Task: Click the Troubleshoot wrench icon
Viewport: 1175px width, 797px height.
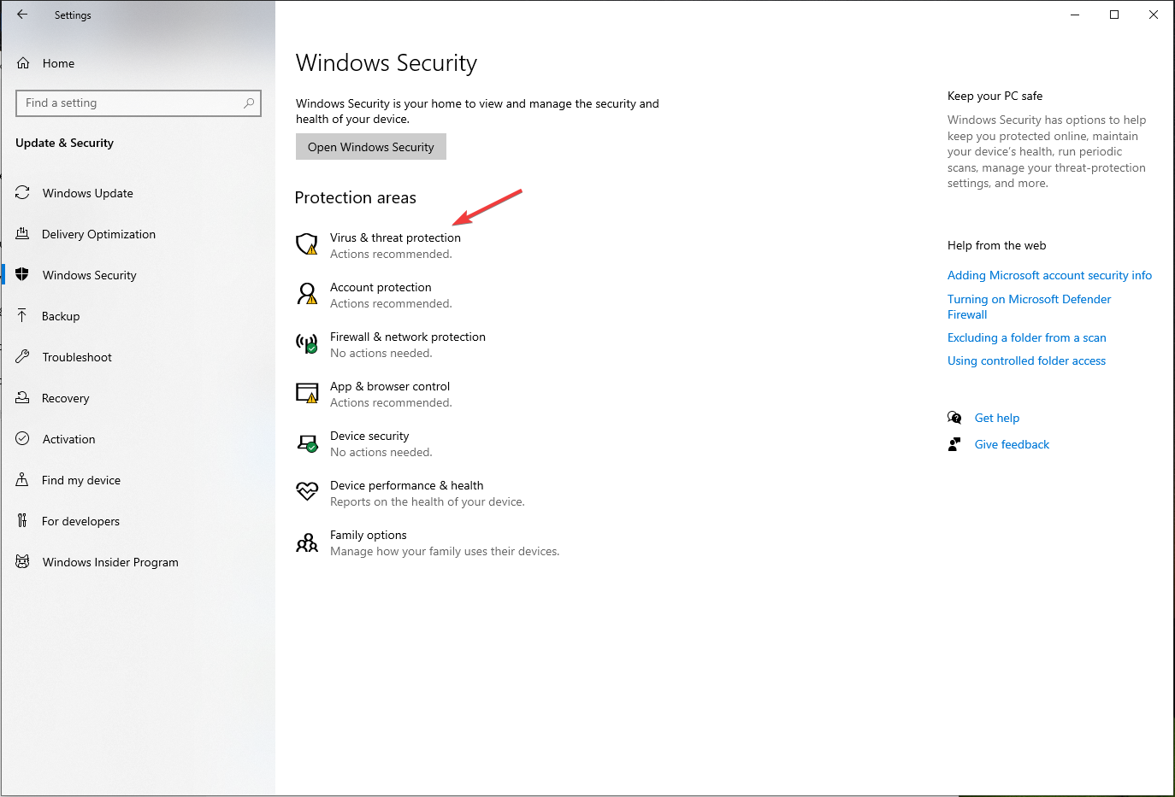Action: [22, 357]
